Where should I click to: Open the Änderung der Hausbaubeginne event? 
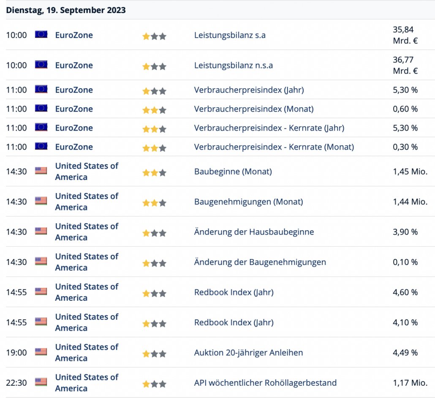click(254, 232)
